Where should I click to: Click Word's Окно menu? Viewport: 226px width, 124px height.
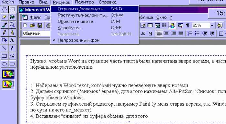161,17
